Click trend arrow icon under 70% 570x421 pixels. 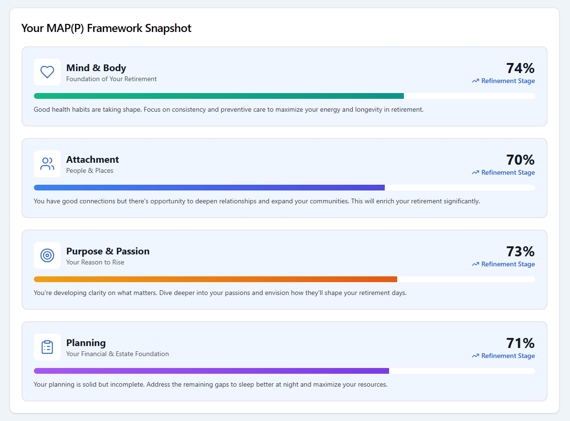pos(475,173)
